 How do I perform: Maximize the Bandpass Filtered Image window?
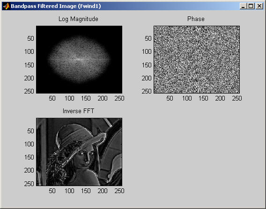(251, 6)
